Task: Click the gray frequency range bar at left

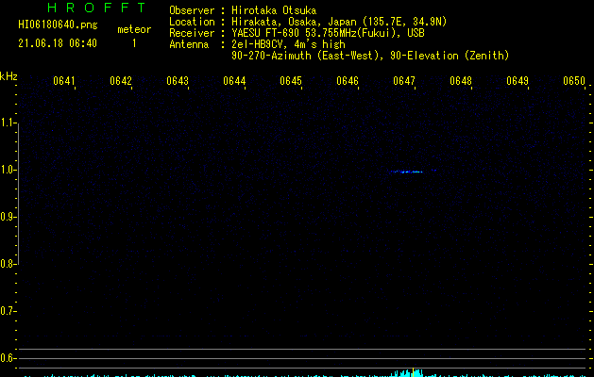Action: pos(18,193)
